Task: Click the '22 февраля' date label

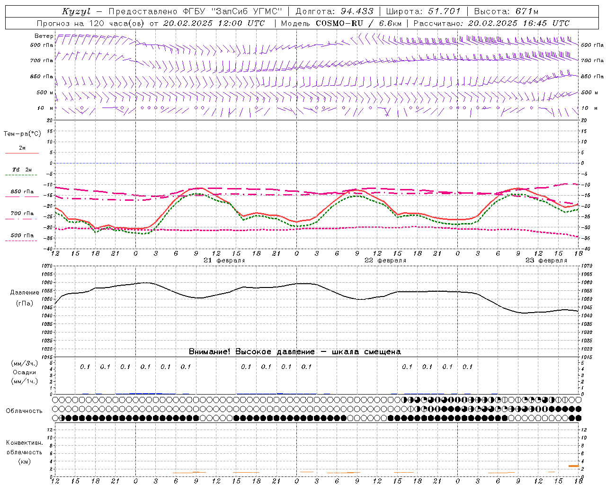Action: pyautogui.click(x=385, y=260)
